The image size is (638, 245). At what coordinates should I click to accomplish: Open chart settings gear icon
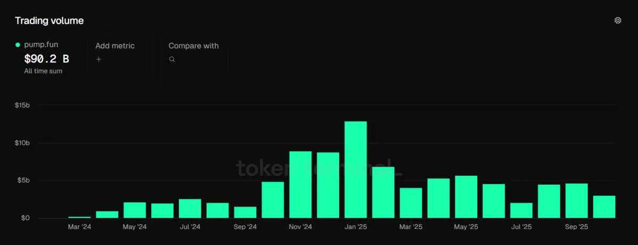click(x=618, y=20)
